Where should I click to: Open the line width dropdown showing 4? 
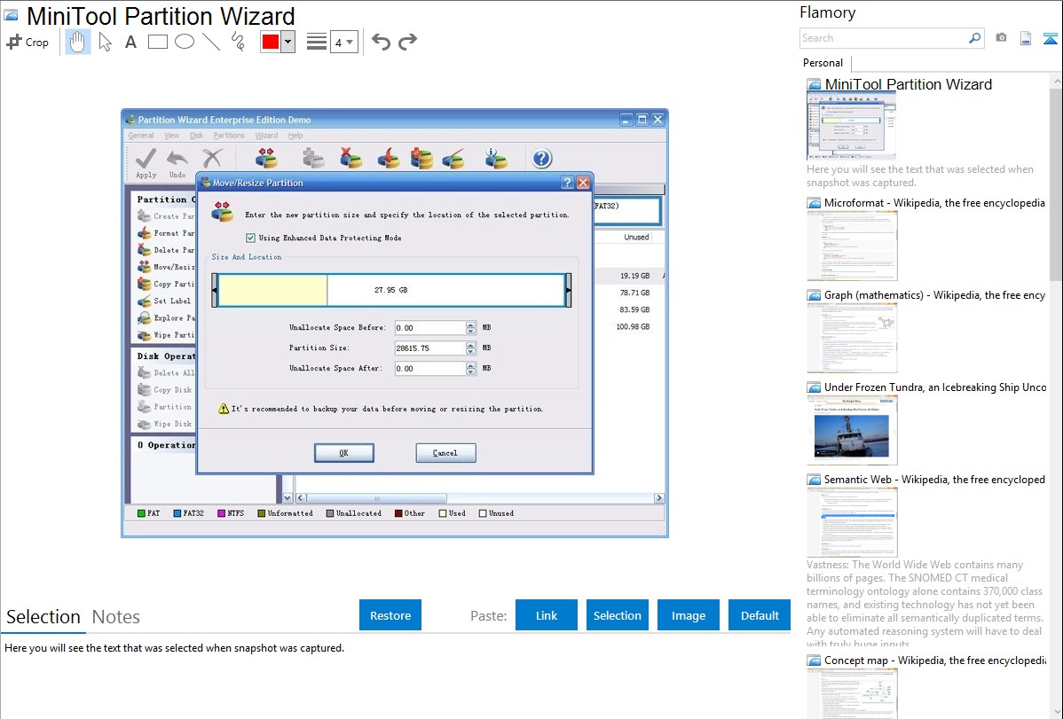click(x=343, y=42)
